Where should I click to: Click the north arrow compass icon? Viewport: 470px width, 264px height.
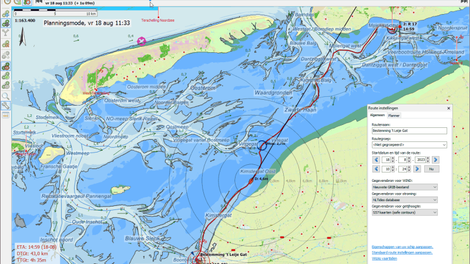coord(22,36)
